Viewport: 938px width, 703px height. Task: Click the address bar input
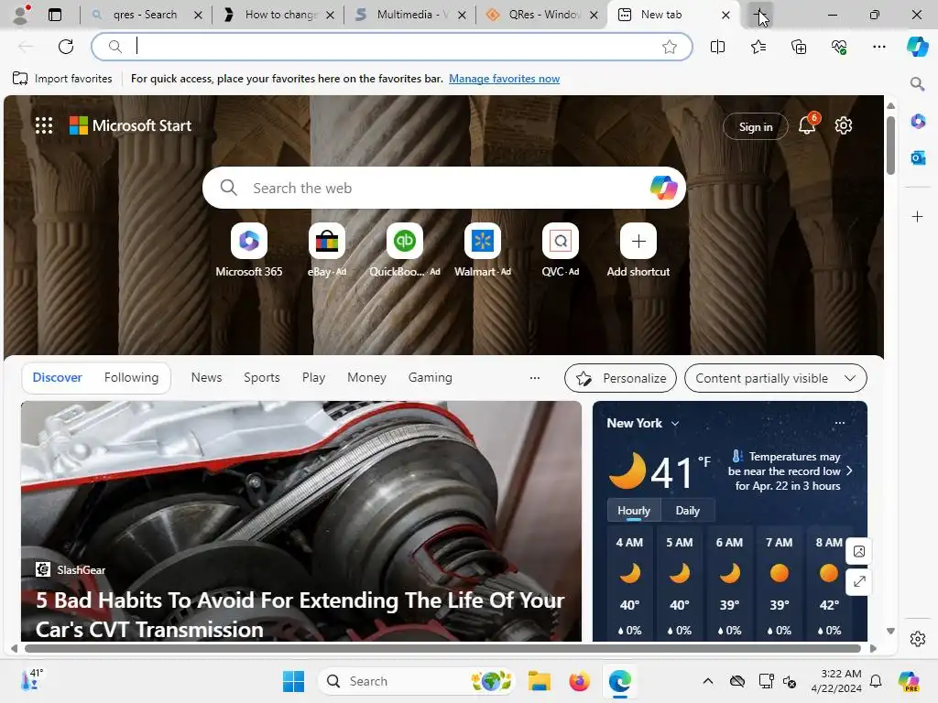[392, 47]
